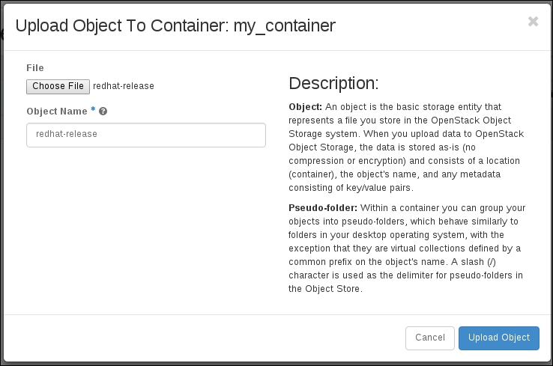Cancel the upload dialog
The width and height of the screenshot is (553, 366).
point(429,338)
